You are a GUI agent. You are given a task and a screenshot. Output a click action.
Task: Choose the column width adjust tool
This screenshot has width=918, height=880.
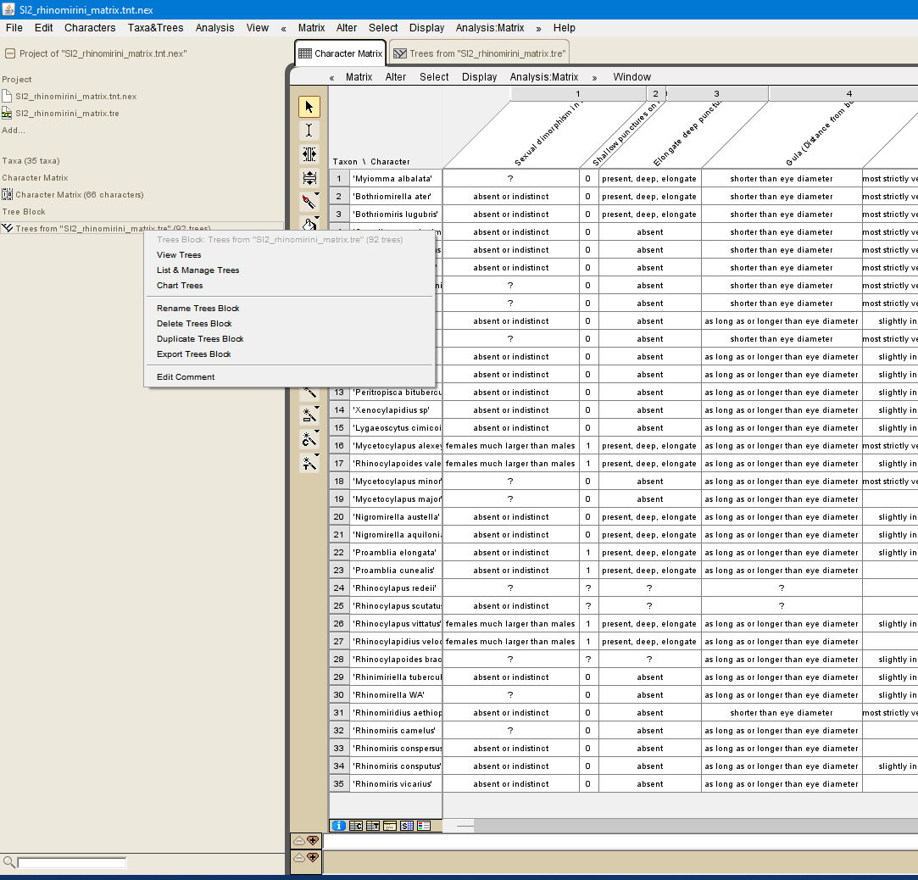(309, 154)
